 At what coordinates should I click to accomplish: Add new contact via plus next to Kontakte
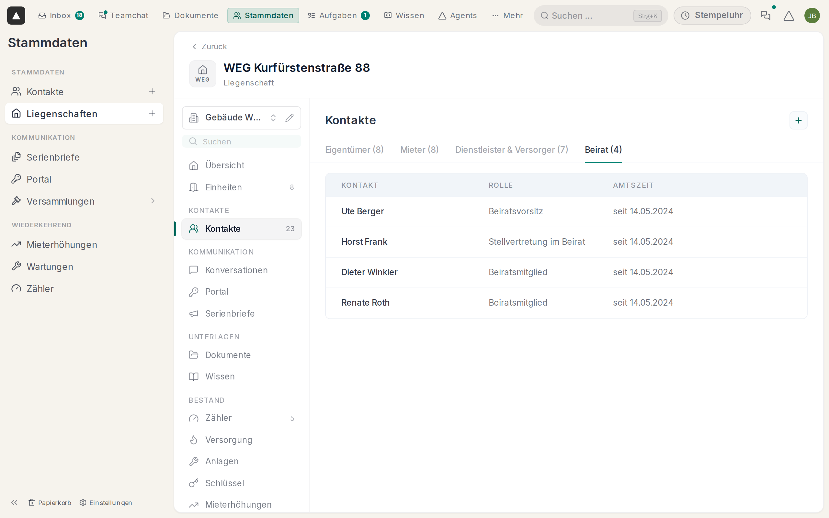pos(152,92)
